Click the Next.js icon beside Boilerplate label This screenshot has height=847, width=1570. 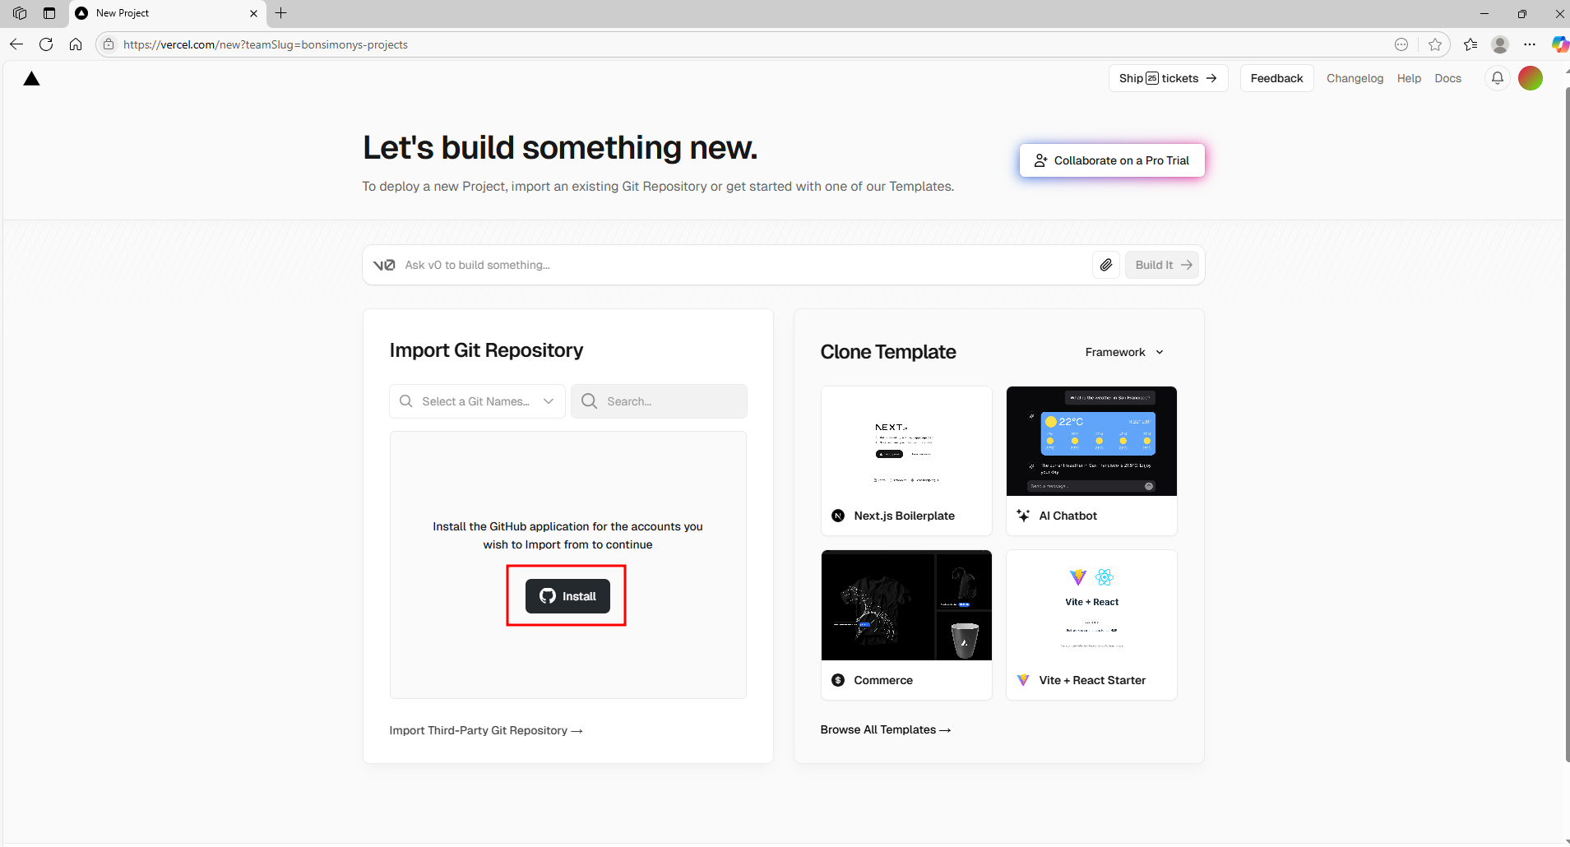(x=838, y=516)
